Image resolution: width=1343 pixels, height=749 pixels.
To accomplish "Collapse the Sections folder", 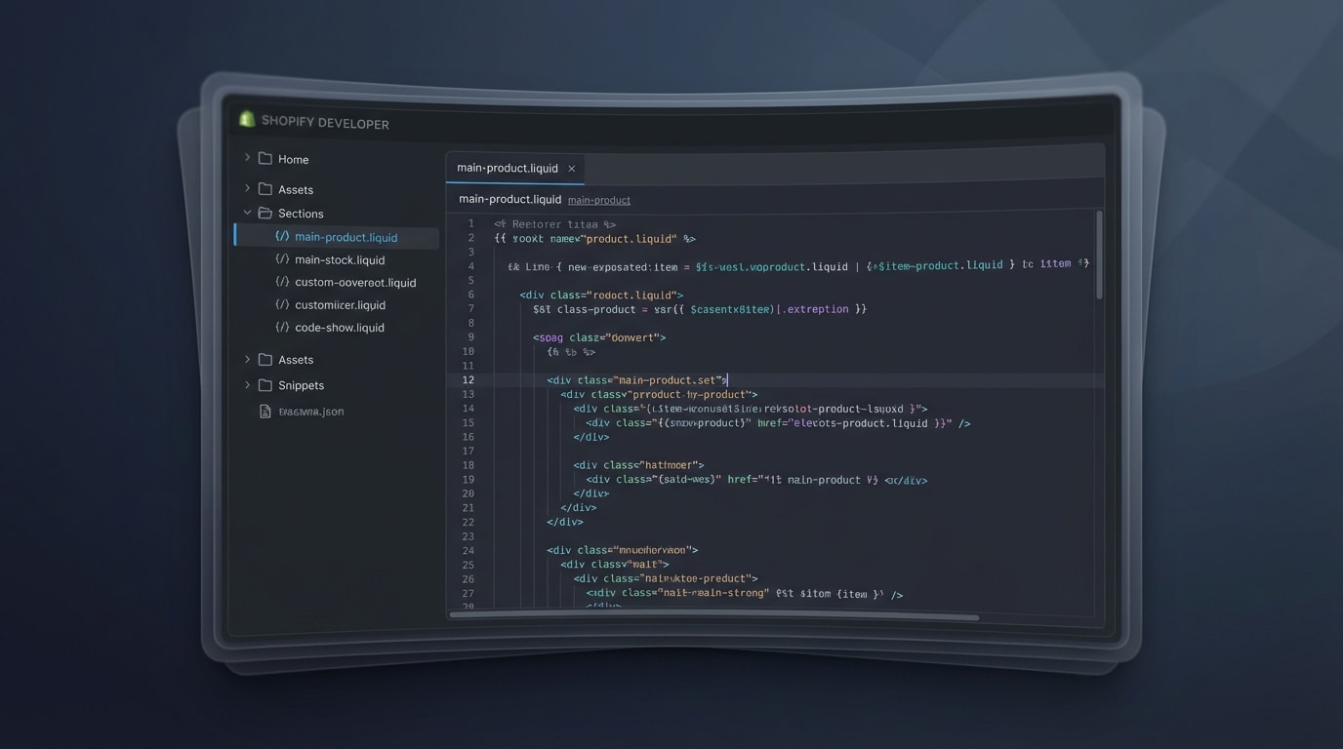I will pyautogui.click(x=247, y=213).
